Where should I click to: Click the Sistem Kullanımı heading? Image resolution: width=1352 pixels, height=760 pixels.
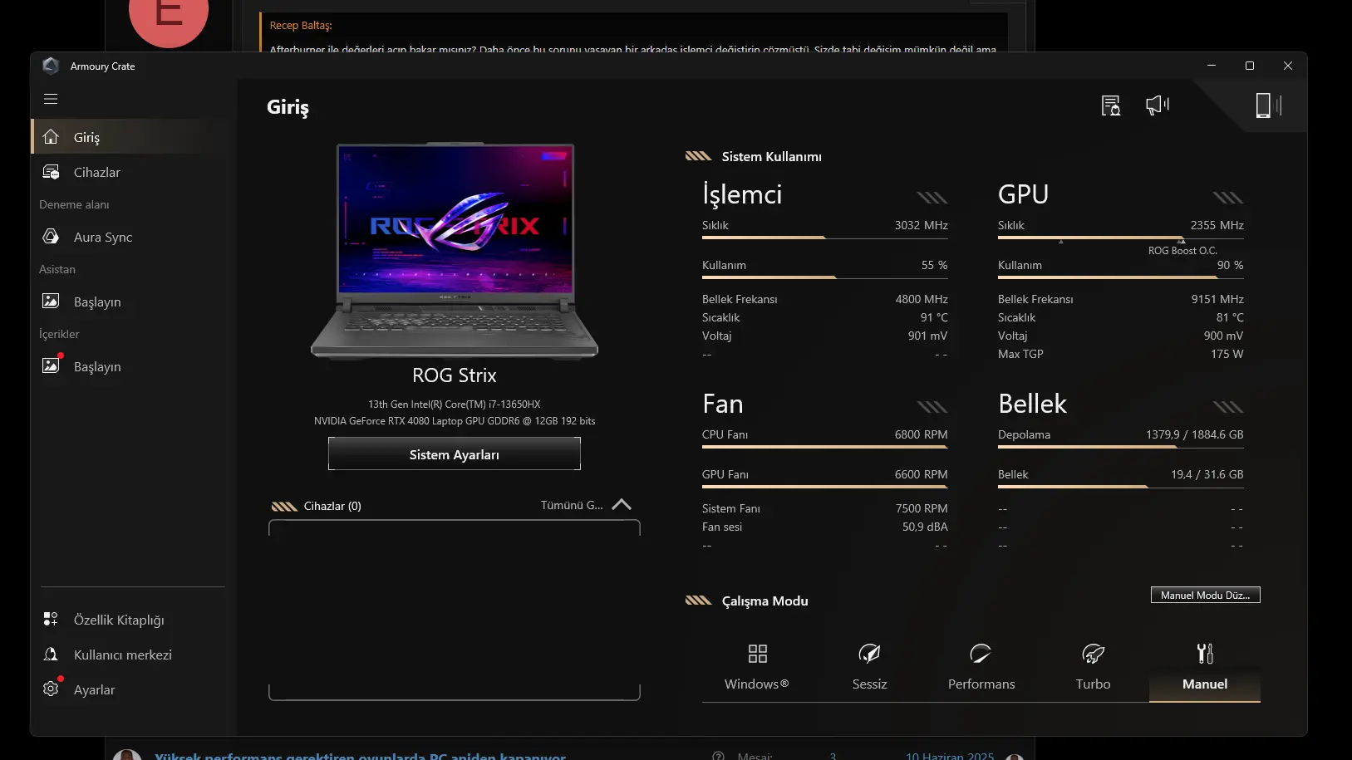(x=771, y=156)
